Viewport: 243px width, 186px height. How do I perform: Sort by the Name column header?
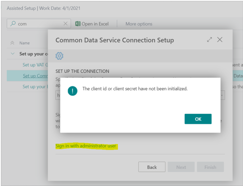25,43
